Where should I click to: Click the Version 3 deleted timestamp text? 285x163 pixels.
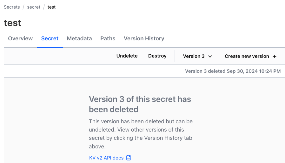click(x=233, y=71)
